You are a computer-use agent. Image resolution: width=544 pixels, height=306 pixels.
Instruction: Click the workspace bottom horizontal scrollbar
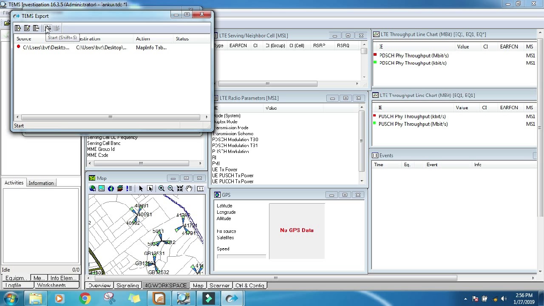[276, 278]
